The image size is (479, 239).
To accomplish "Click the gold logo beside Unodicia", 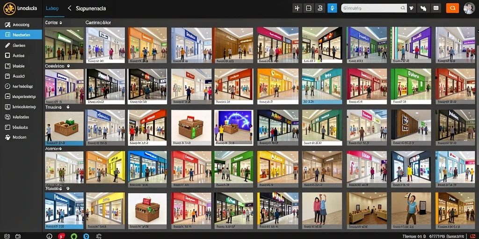I will point(9,8).
